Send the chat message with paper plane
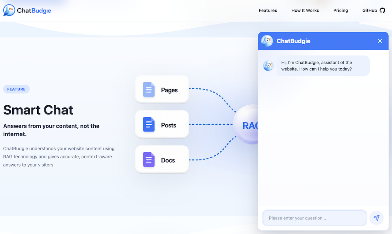This screenshot has height=234, width=392. (376, 218)
